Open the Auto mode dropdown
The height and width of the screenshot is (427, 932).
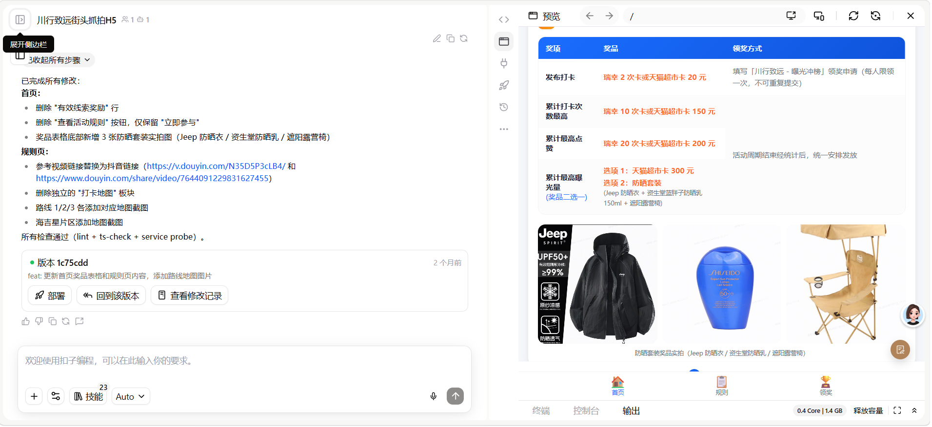pyautogui.click(x=130, y=396)
